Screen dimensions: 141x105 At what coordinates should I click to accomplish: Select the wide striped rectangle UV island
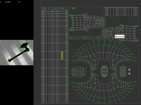(x=121, y=12)
